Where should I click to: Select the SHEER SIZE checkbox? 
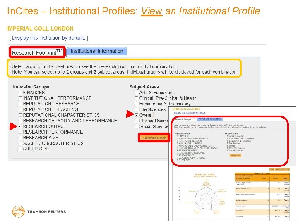[x=20, y=149]
